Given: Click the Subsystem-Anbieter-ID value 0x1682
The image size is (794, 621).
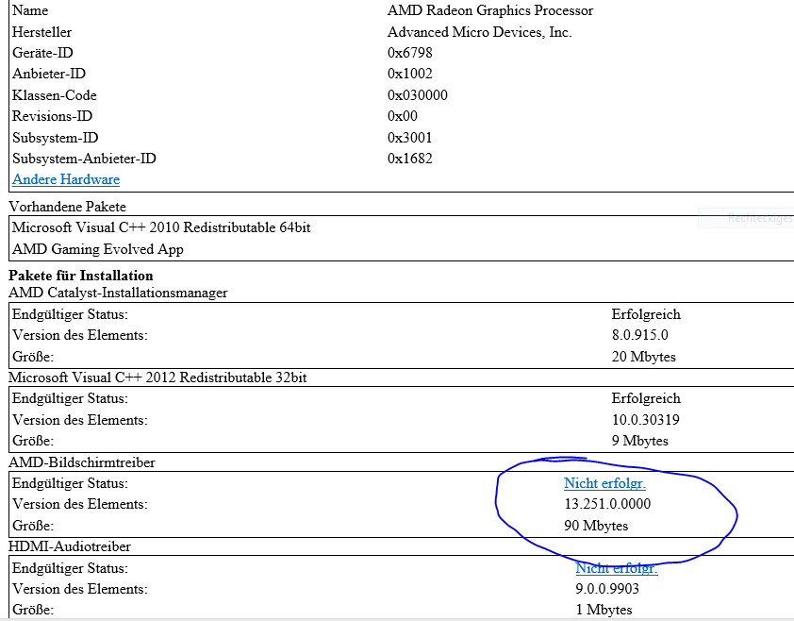Looking at the screenshot, I should pos(409,159).
